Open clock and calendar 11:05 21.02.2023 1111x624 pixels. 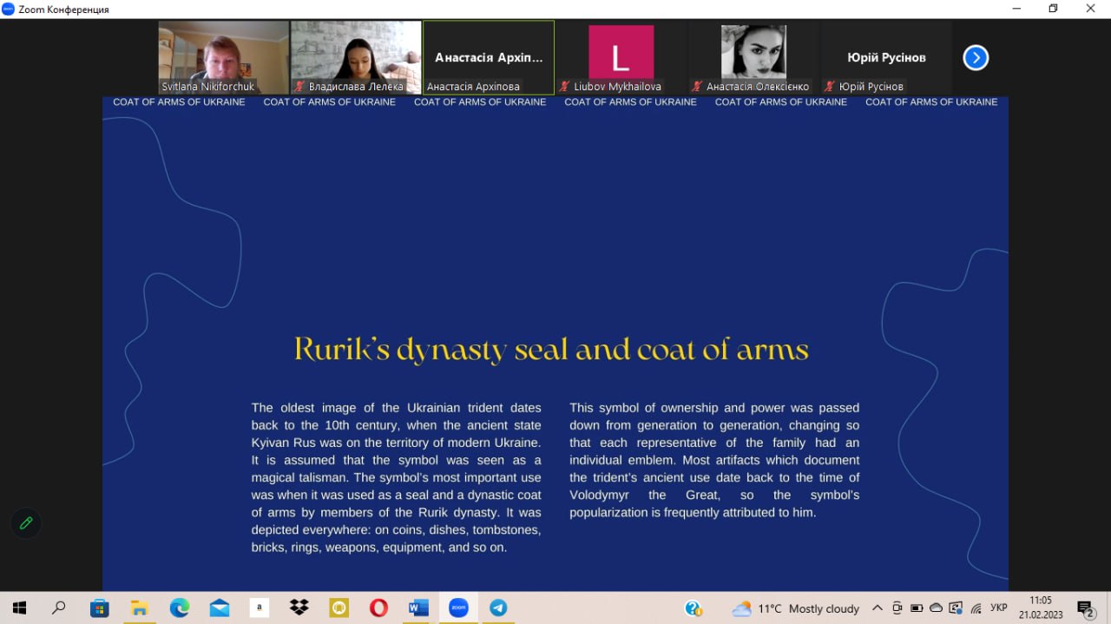coord(1041,608)
